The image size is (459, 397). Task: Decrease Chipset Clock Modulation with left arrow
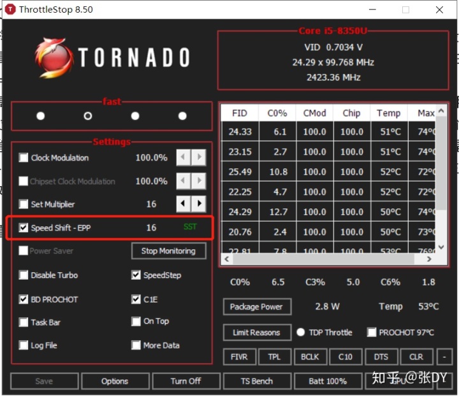point(183,181)
